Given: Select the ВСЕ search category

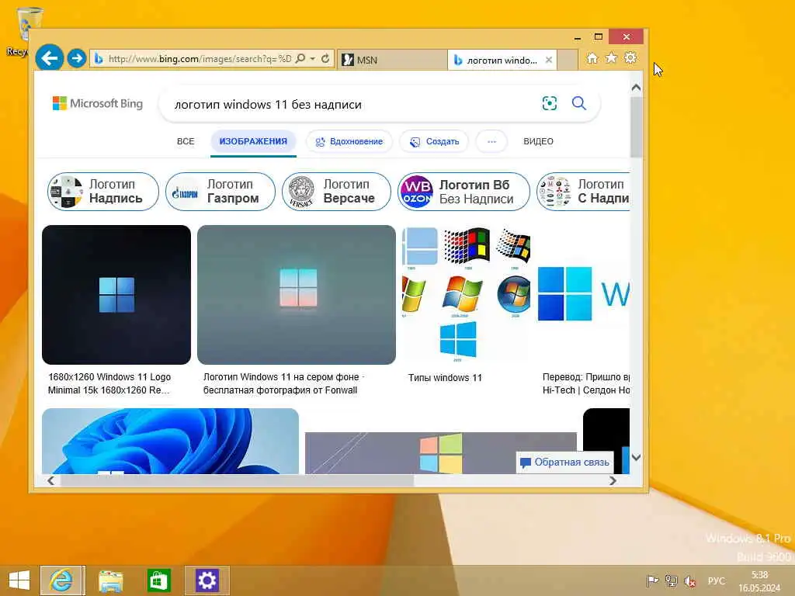Looking at the screenshot, I should coord(186,141).
